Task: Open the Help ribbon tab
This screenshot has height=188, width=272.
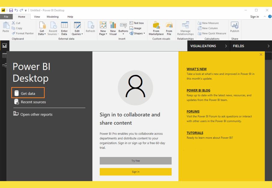Action: (70, 16)
